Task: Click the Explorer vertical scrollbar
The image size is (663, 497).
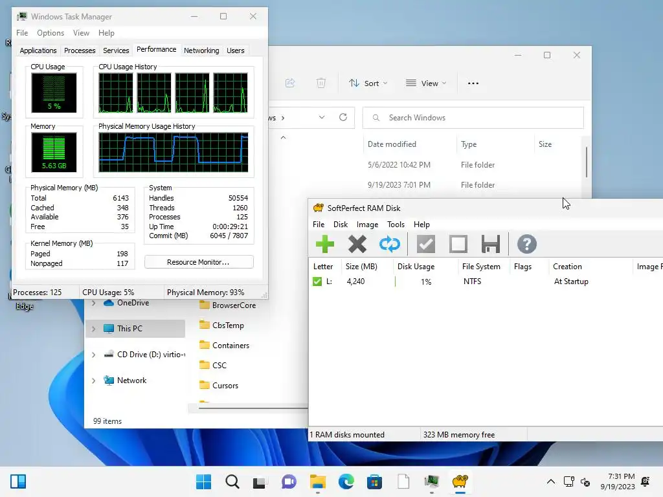Action: (x=587, y=162)
